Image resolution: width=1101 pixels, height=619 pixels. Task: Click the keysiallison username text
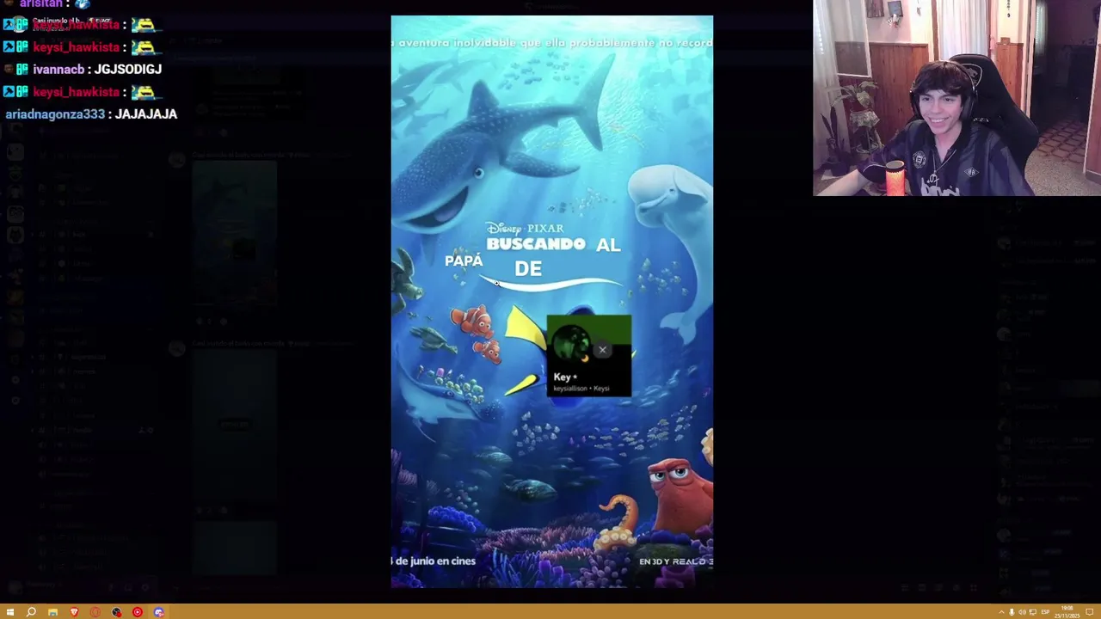point(570,389)
